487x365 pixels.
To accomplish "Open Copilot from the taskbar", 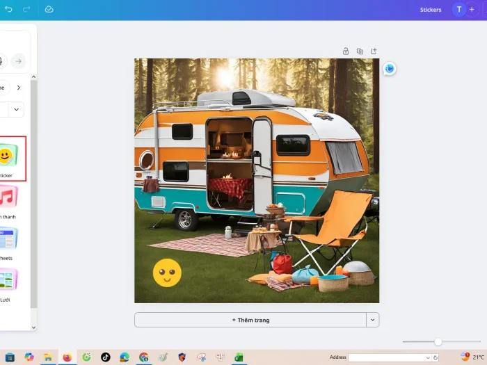I will [29, 357].
